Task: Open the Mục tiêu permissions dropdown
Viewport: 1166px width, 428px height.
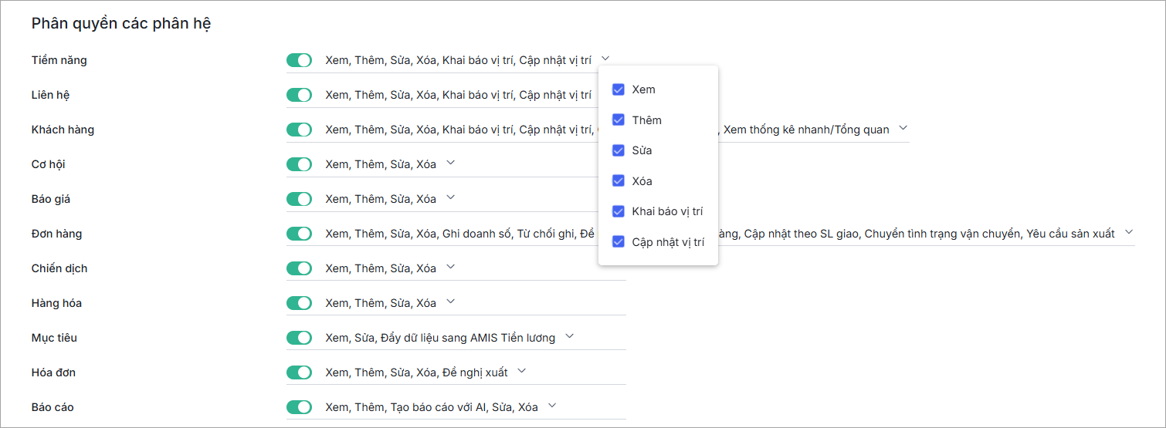Action: (570, 336)
